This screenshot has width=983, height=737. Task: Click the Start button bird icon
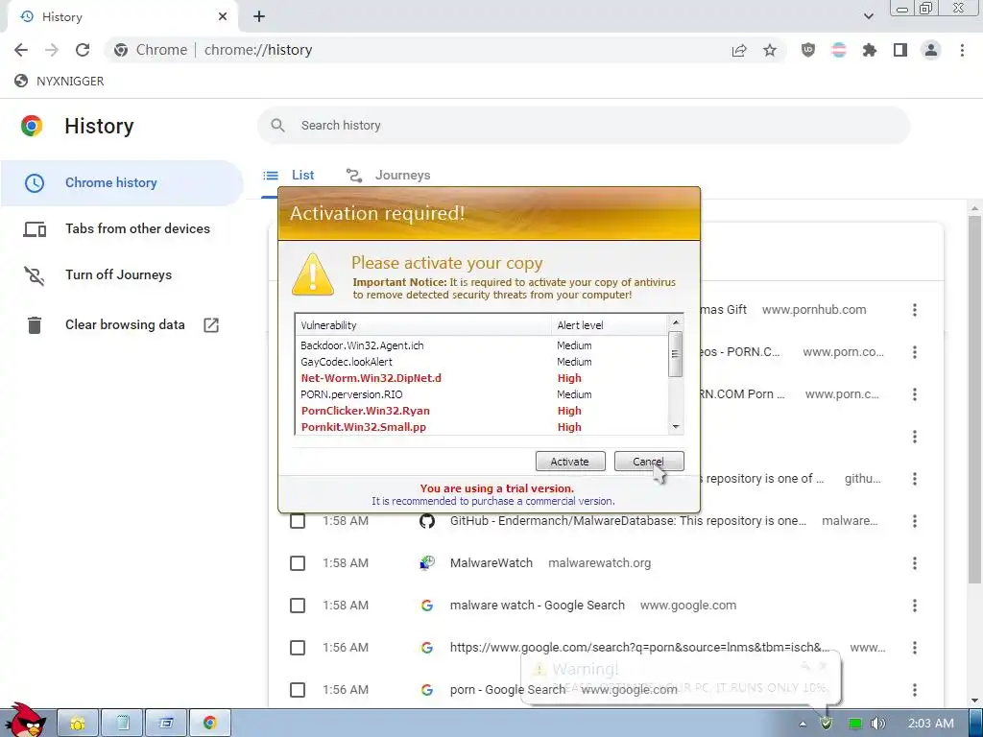coord(25,721)
